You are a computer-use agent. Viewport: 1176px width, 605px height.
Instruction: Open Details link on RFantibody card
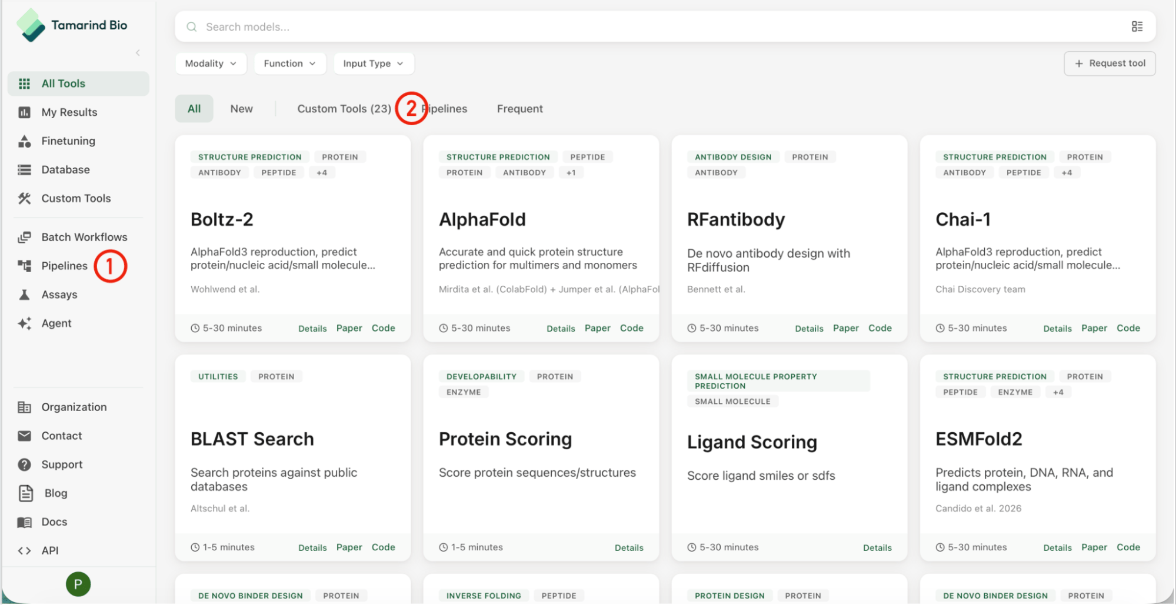[809, 329]
